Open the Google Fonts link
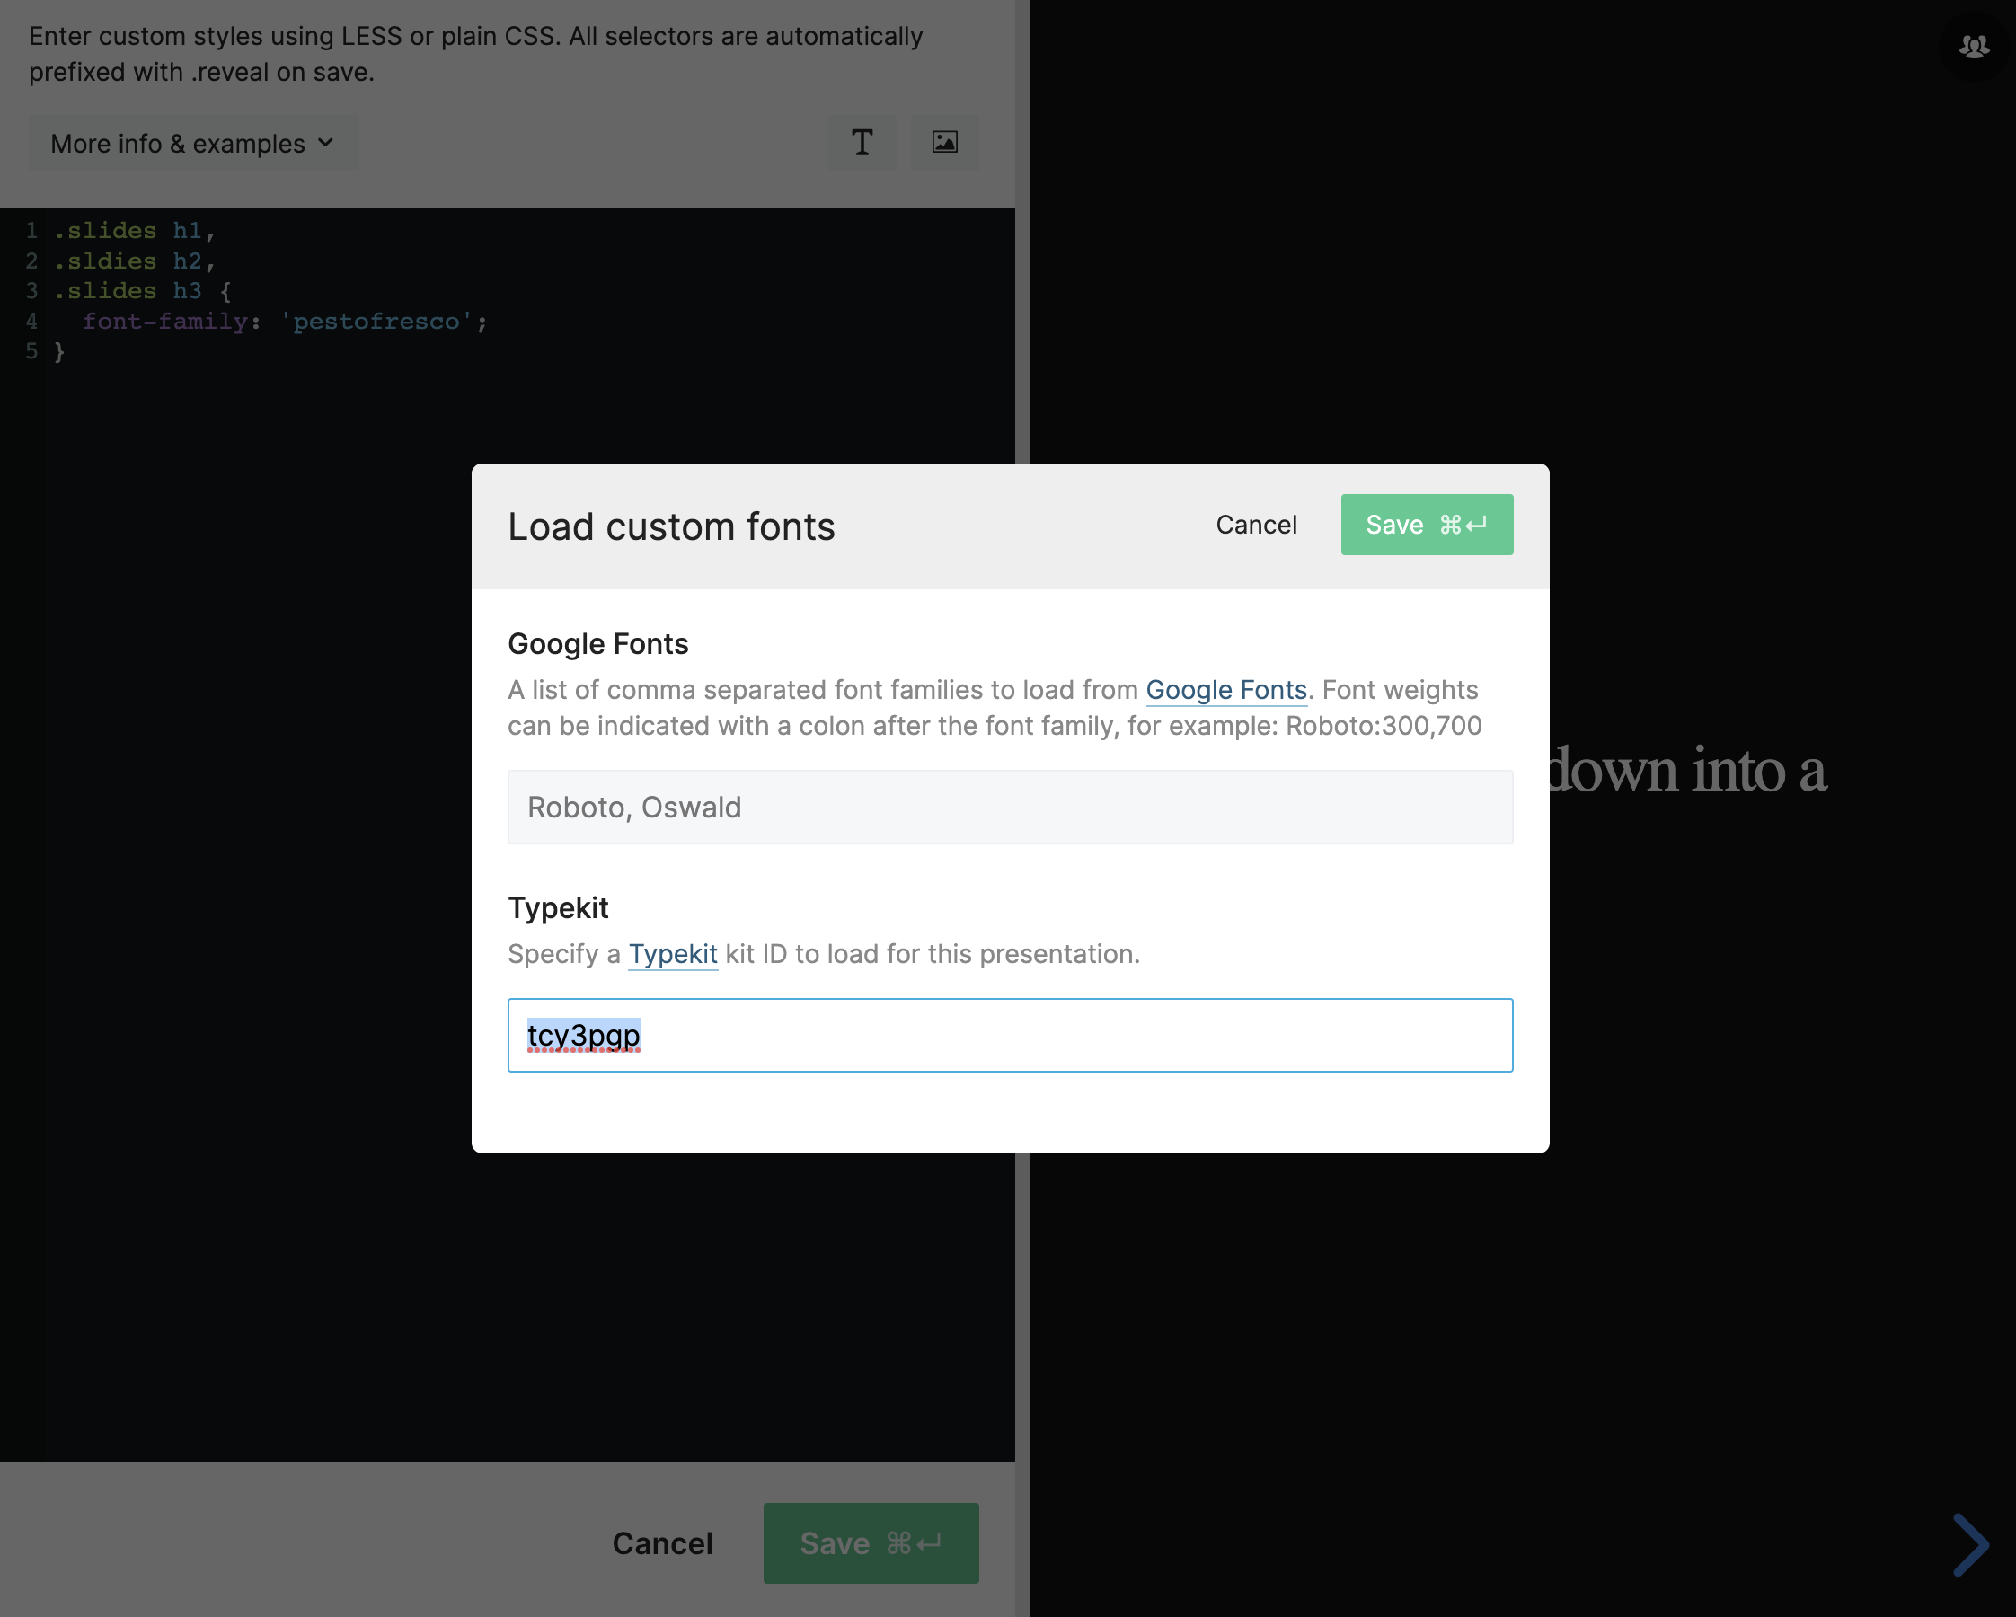 point(1226,690)
